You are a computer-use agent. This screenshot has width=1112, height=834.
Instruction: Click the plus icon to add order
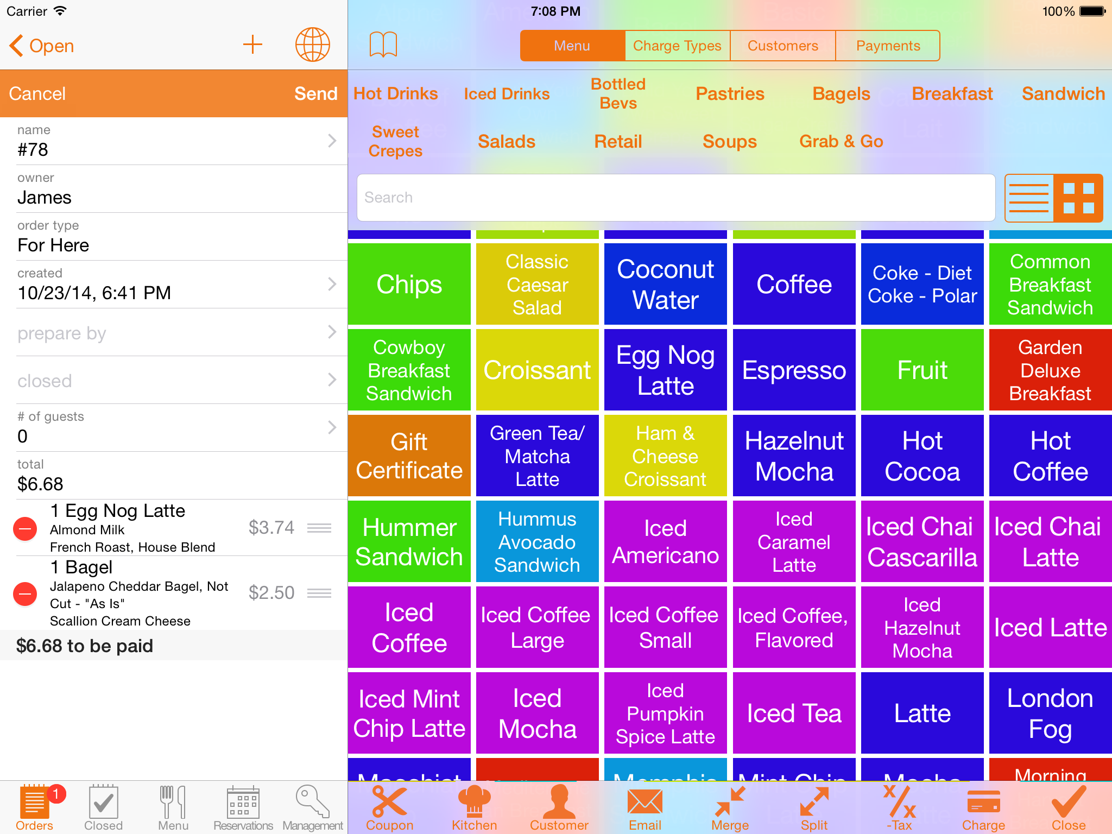252,45
